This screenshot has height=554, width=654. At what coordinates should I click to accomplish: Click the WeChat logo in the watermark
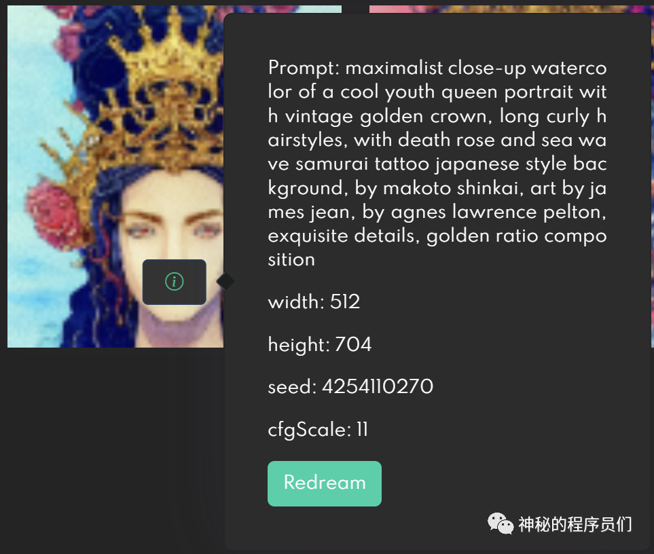(x=501, y=523)
